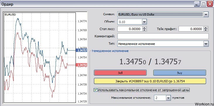This screenshot has height=106, width=214.
Task: Expand the Объем volume dropdown arrow
Action: 144,22
